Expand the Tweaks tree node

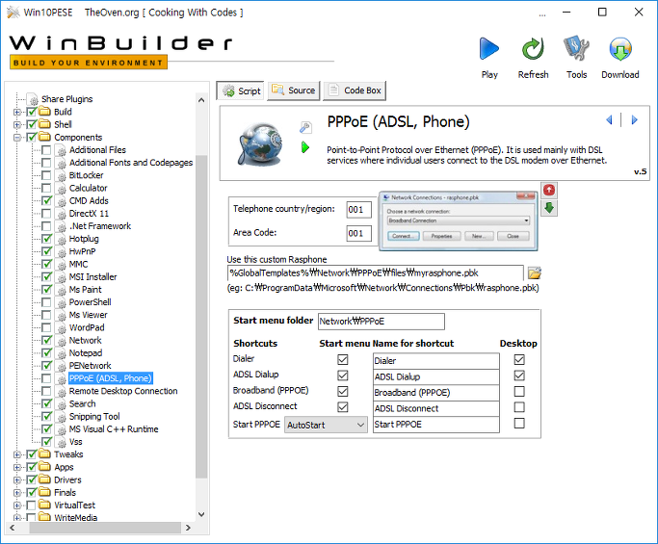point(17,454)
